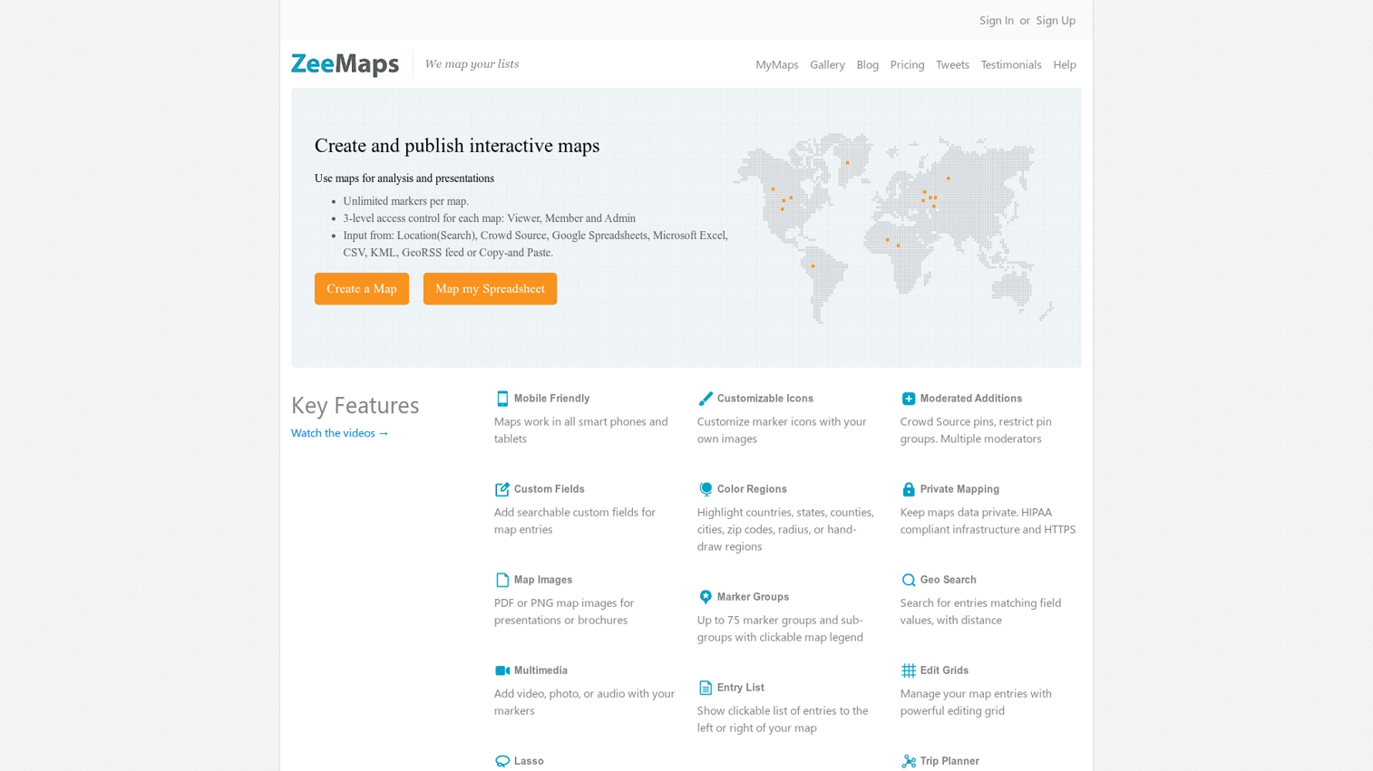Read the Testimonials page
Screen dimensions: 1373x771
(1011, 64)
